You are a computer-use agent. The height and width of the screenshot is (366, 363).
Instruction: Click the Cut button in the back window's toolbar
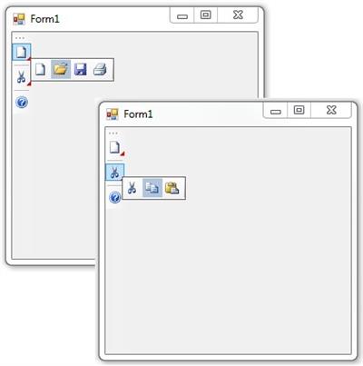[21, 76]
